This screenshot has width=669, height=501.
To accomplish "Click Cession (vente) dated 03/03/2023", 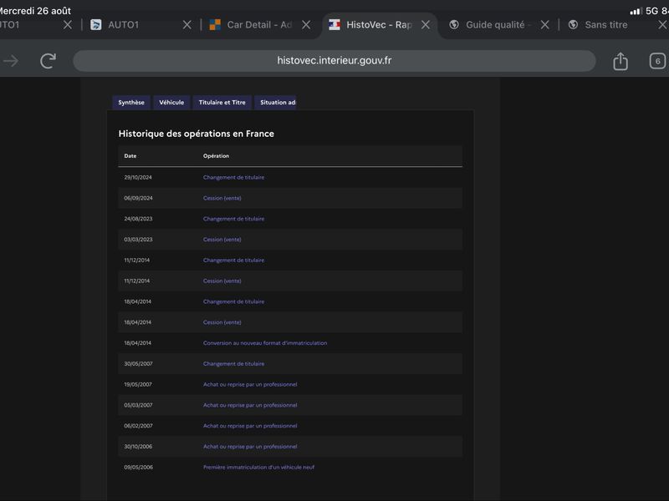I will click(x=222, y=240).
